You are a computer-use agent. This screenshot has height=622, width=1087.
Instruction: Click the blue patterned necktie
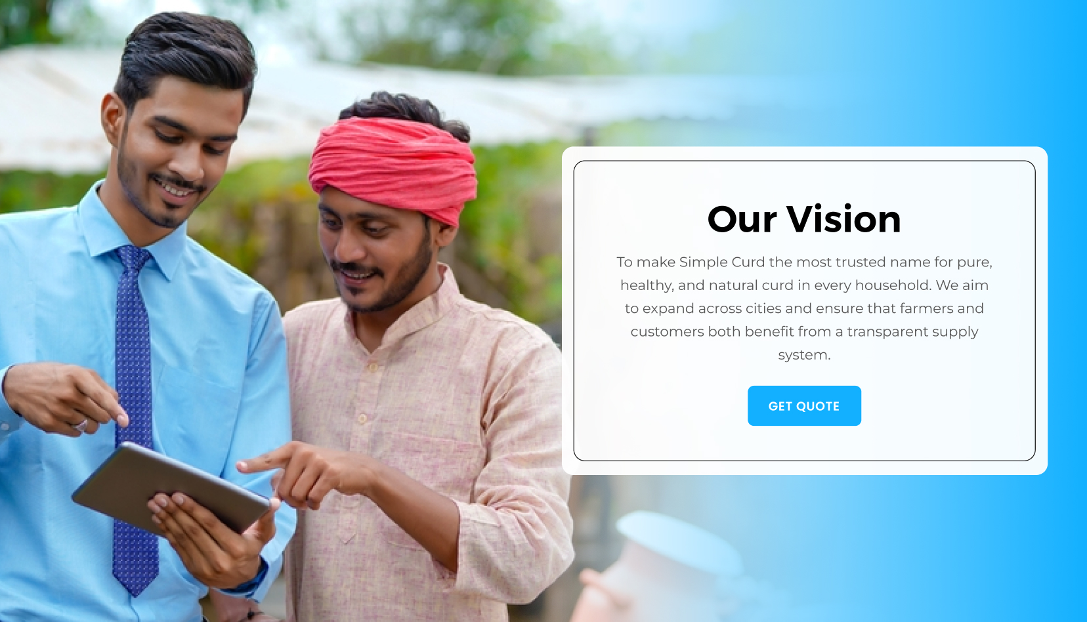click(135, 420)
